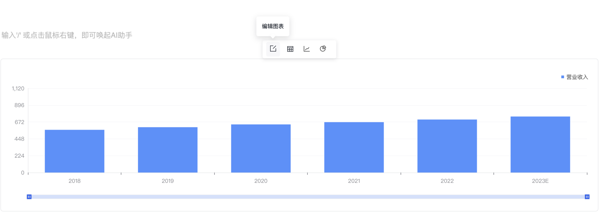608x216 pixels.
Task: Click the 2018 axis label
Action: click(74, 181)
